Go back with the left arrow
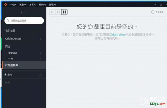 [x=22, y=12]
